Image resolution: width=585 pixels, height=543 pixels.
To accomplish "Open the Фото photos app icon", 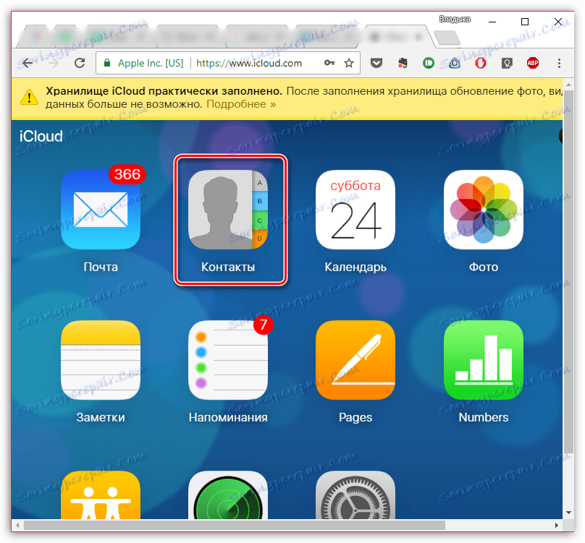I will click(484, 210).
